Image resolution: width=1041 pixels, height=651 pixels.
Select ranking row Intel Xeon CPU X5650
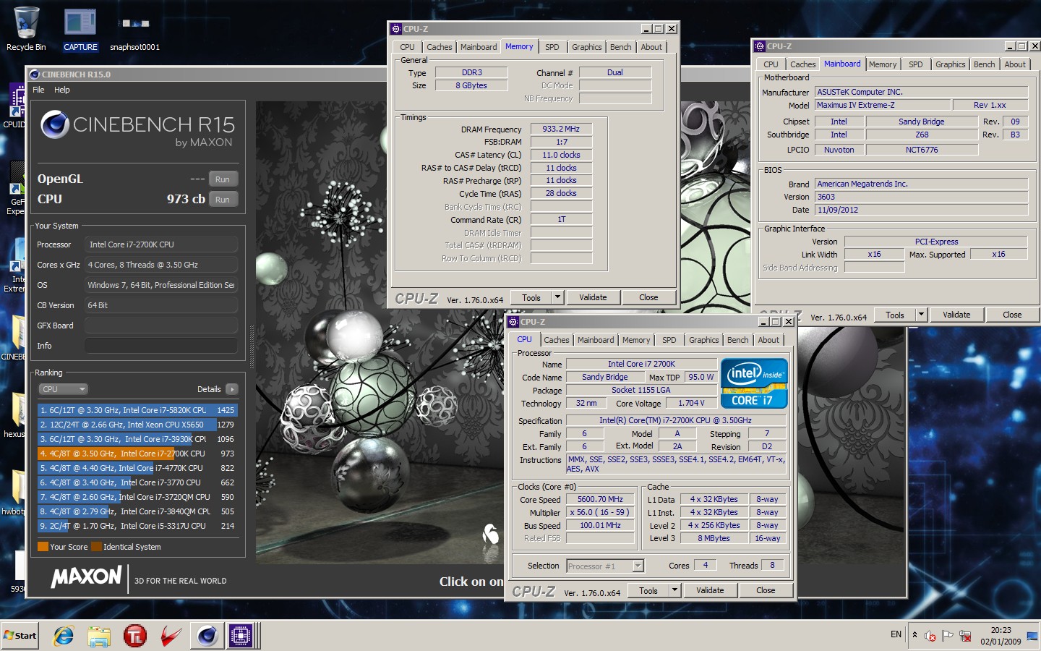point(137,425)
